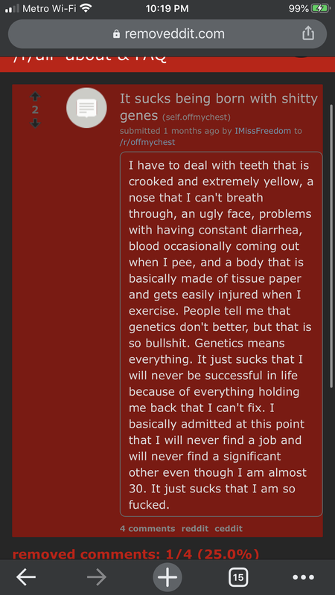Open the three-dot browser menu
This screenshot has width=335, height=595.
click(x=304, y=578)
